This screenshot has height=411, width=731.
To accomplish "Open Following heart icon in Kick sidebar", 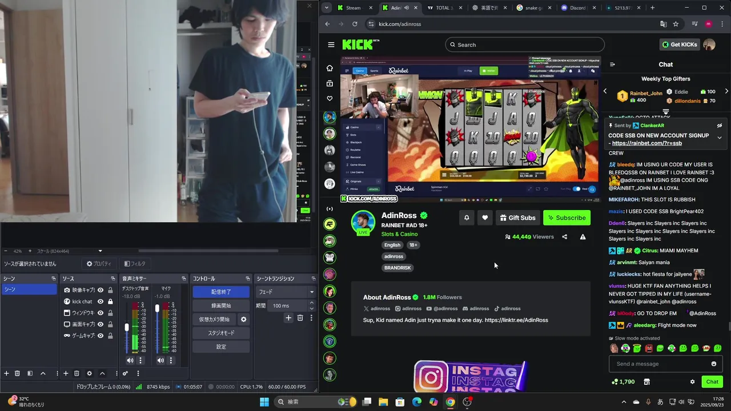I will 330,99.
